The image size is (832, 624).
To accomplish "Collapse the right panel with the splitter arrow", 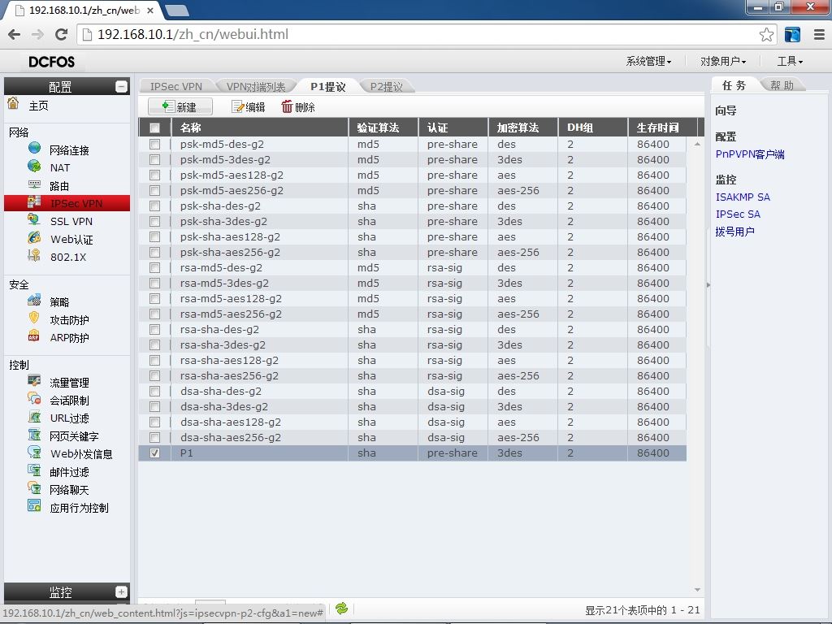I will click(708, 285).
